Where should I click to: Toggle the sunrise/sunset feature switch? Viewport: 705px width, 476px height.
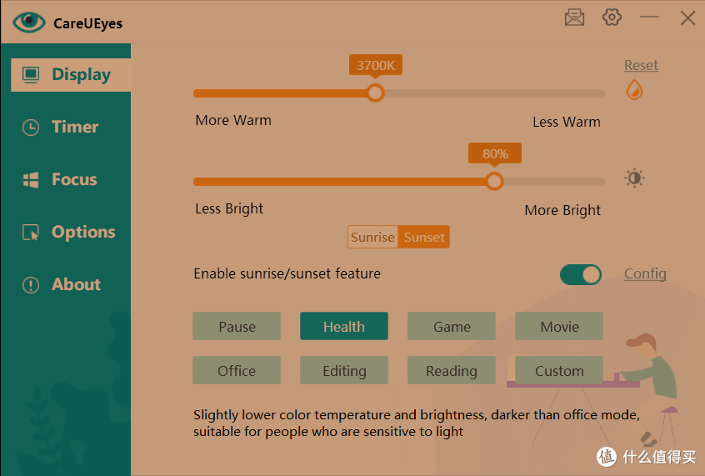tap(581, 274)
